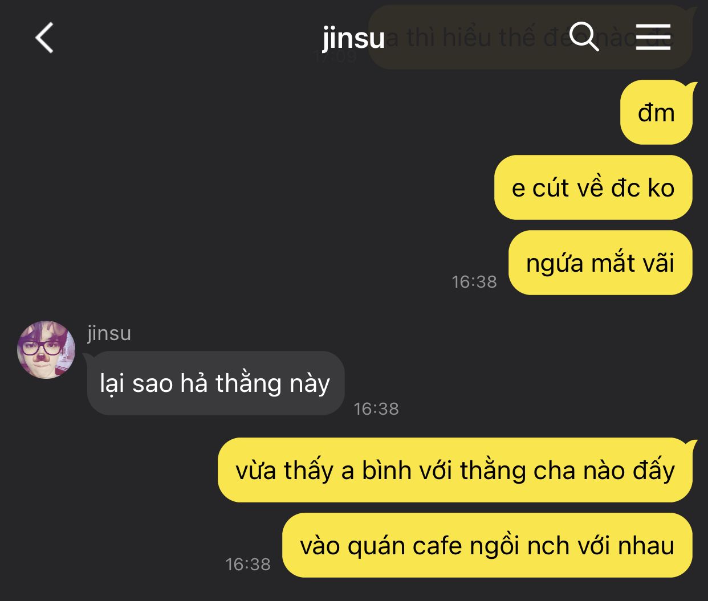Tap sender name "jinsu" above grey message
Viewport: 708px width, 601px height.
[x=109, y=333]
